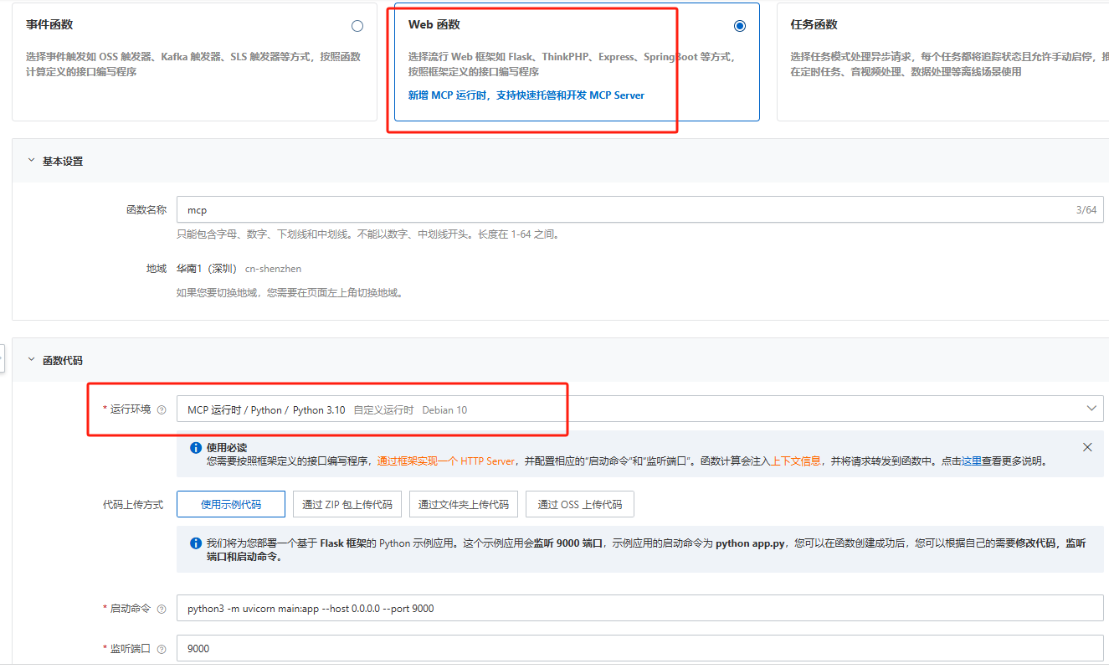
Task: Open the 上下文信息 link
Action: (795, 461)
